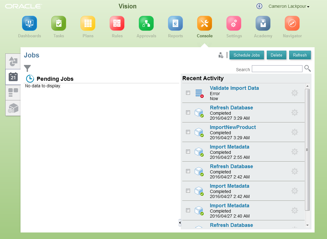This screenshot has height=239, width=327.
Task: Check the Import Metadata 2:42 AM checkbox
Action: pyautogui.click(x=188, y=191)
